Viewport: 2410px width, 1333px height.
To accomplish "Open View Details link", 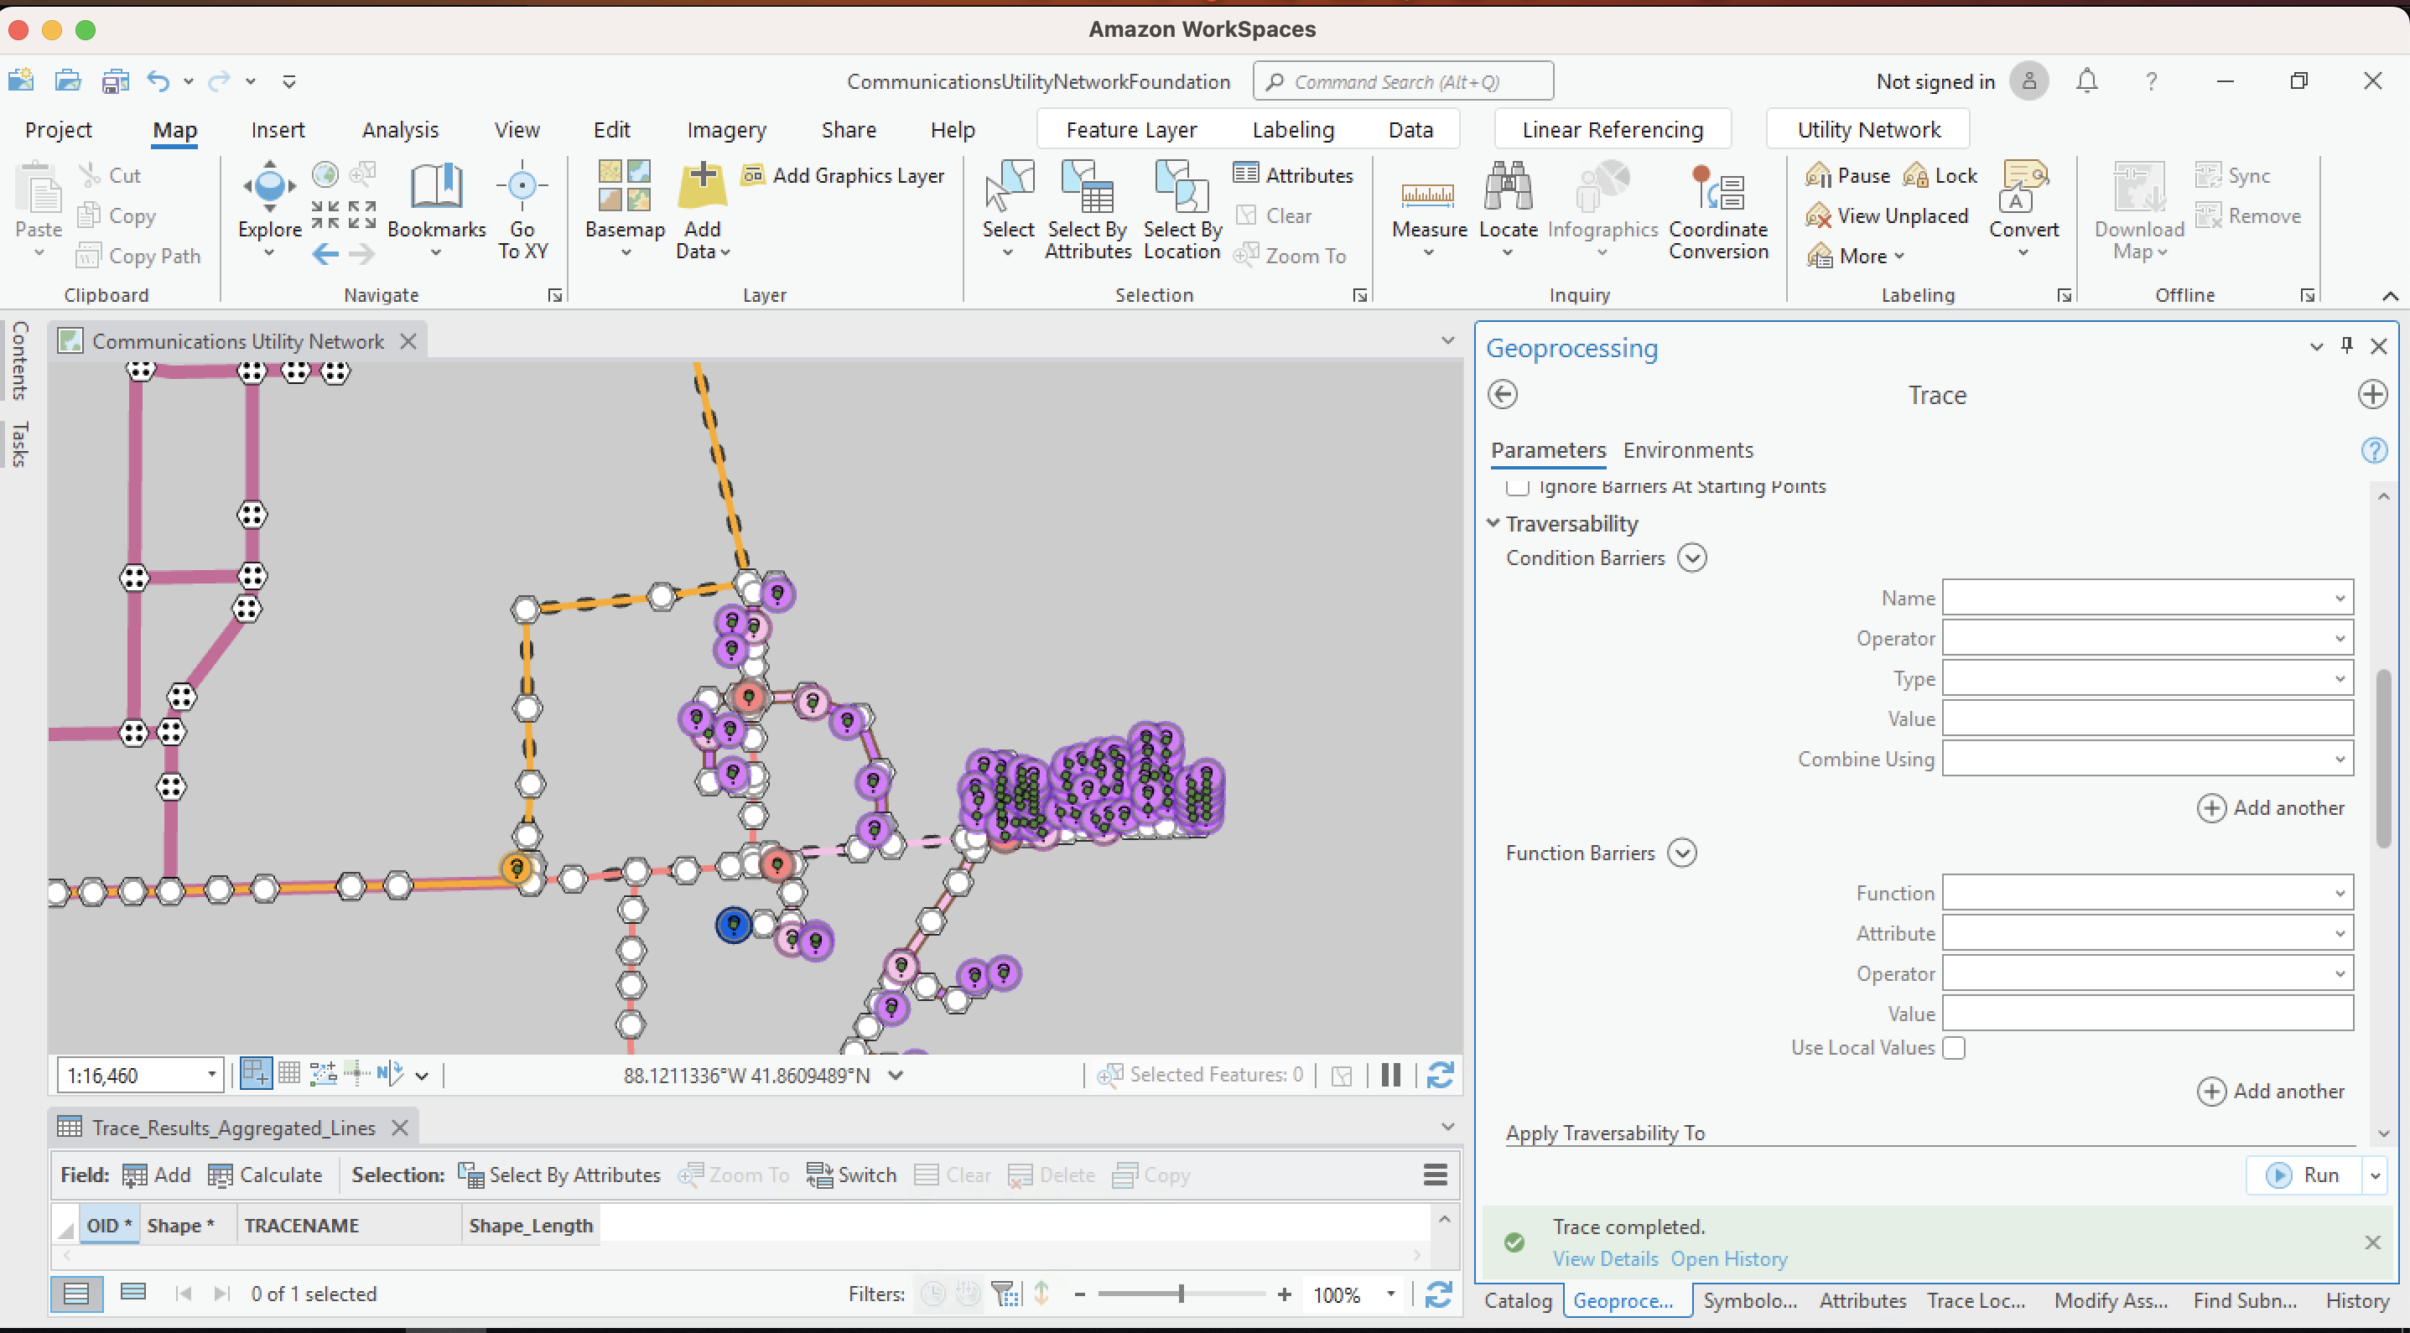I will [x=1606, y=1259].
